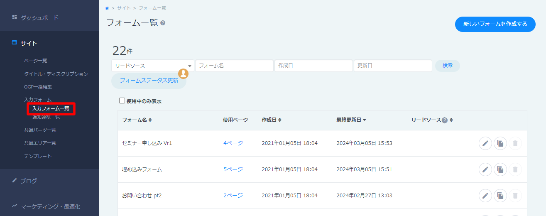Open テンプレート in sidebar
Viewport: 546px width, 216px height.
point(38,156)
